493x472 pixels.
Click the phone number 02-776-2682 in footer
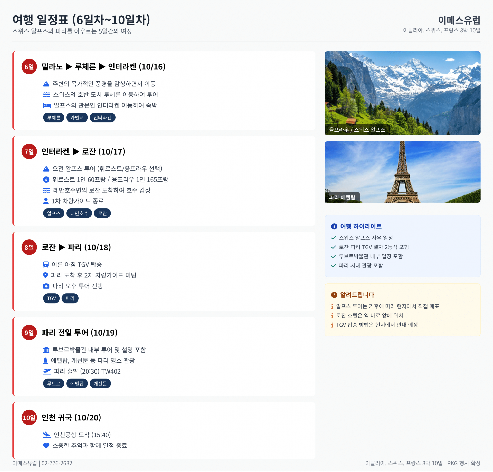coord(57,463)
